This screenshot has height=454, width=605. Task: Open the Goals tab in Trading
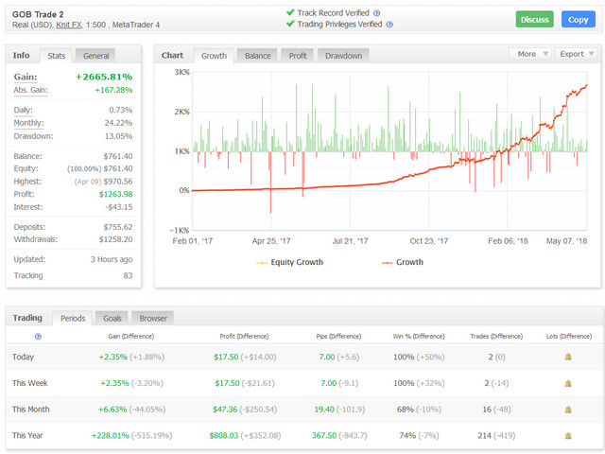click(112, 318)
